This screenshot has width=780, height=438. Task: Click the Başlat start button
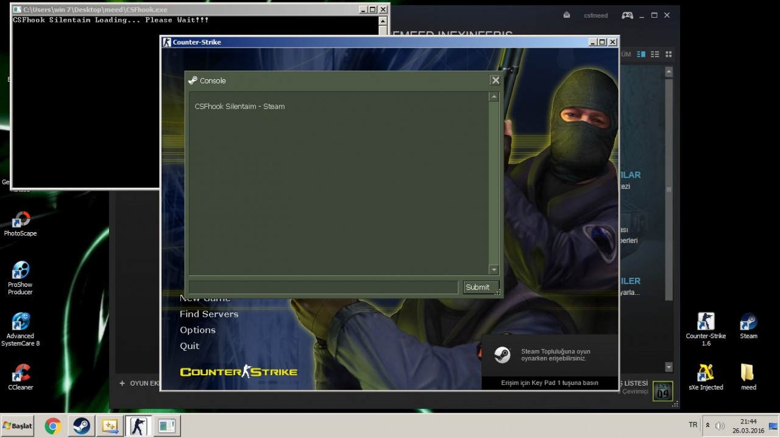click(18, 426)
